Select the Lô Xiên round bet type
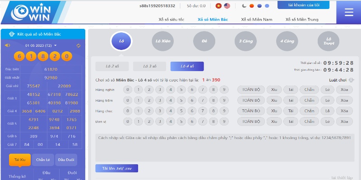The width and height of the screenshot is (361, 180). click(163, 41)
